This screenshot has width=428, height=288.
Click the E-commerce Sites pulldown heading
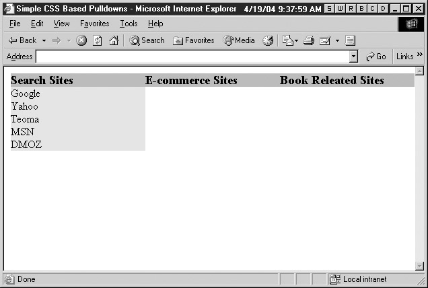pyautogui.click(x=191, y=81)
